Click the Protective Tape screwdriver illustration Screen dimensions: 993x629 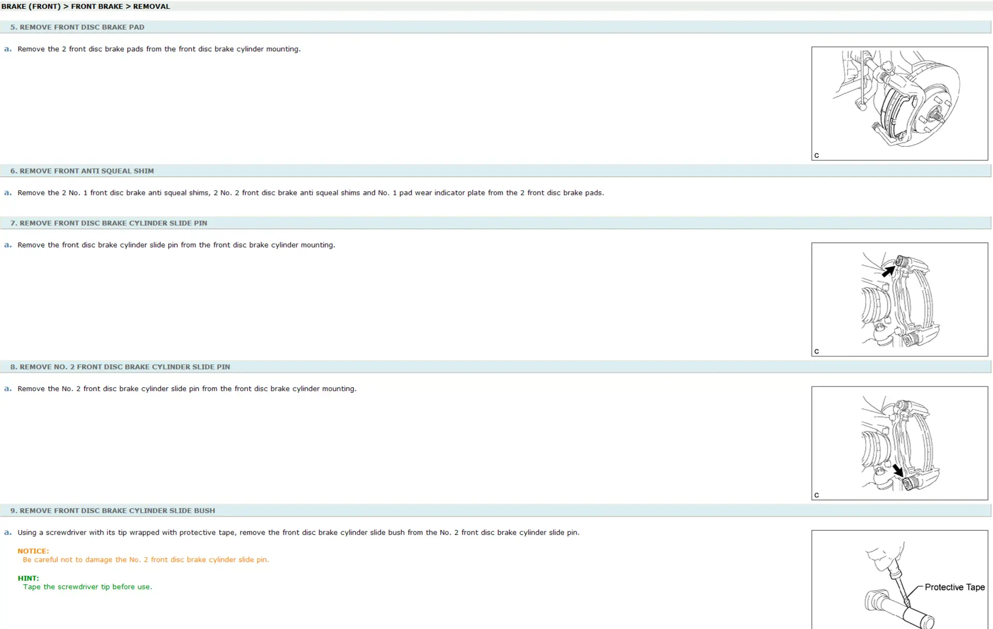tap(899, 579)
